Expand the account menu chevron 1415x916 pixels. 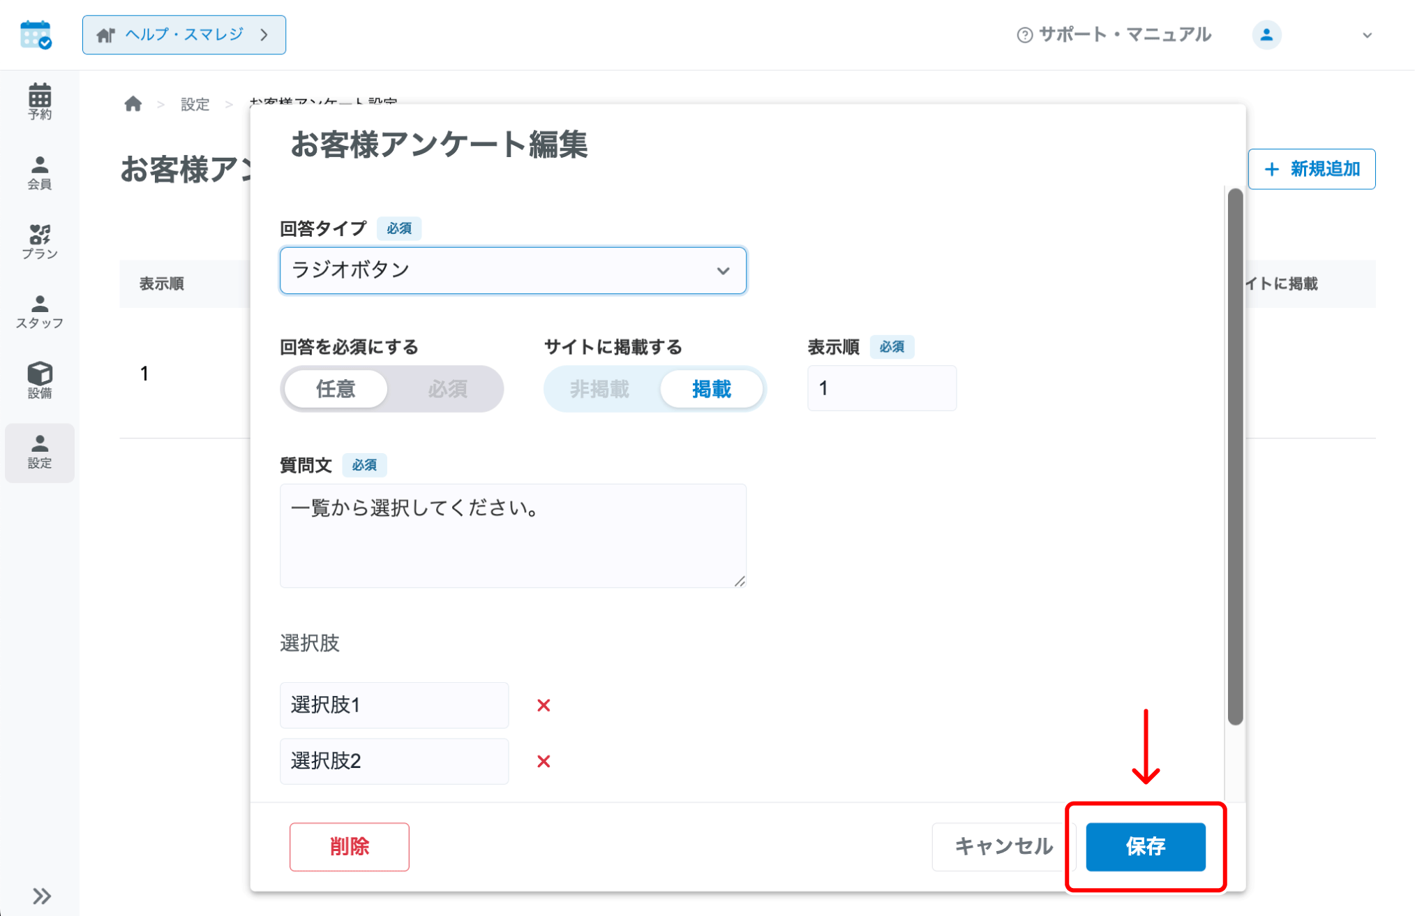click(x=1367, y=35)
